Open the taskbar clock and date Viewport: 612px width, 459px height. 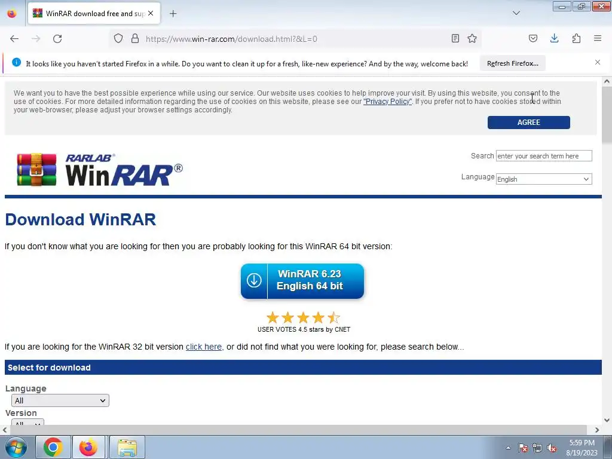582,448
